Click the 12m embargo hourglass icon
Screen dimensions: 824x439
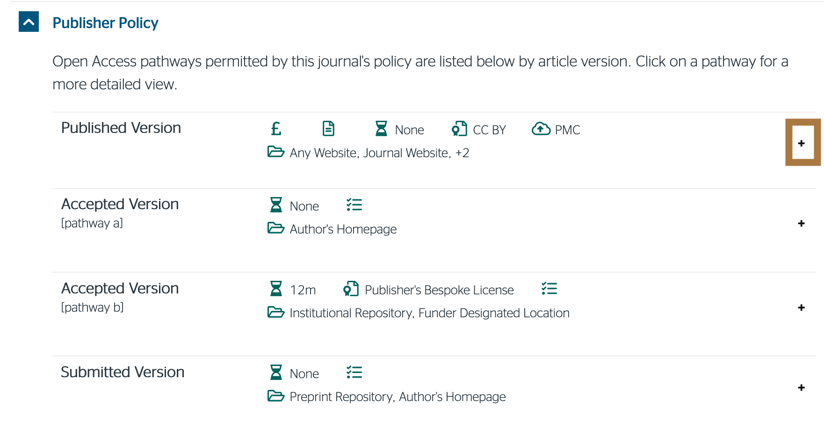click(276, 288)
